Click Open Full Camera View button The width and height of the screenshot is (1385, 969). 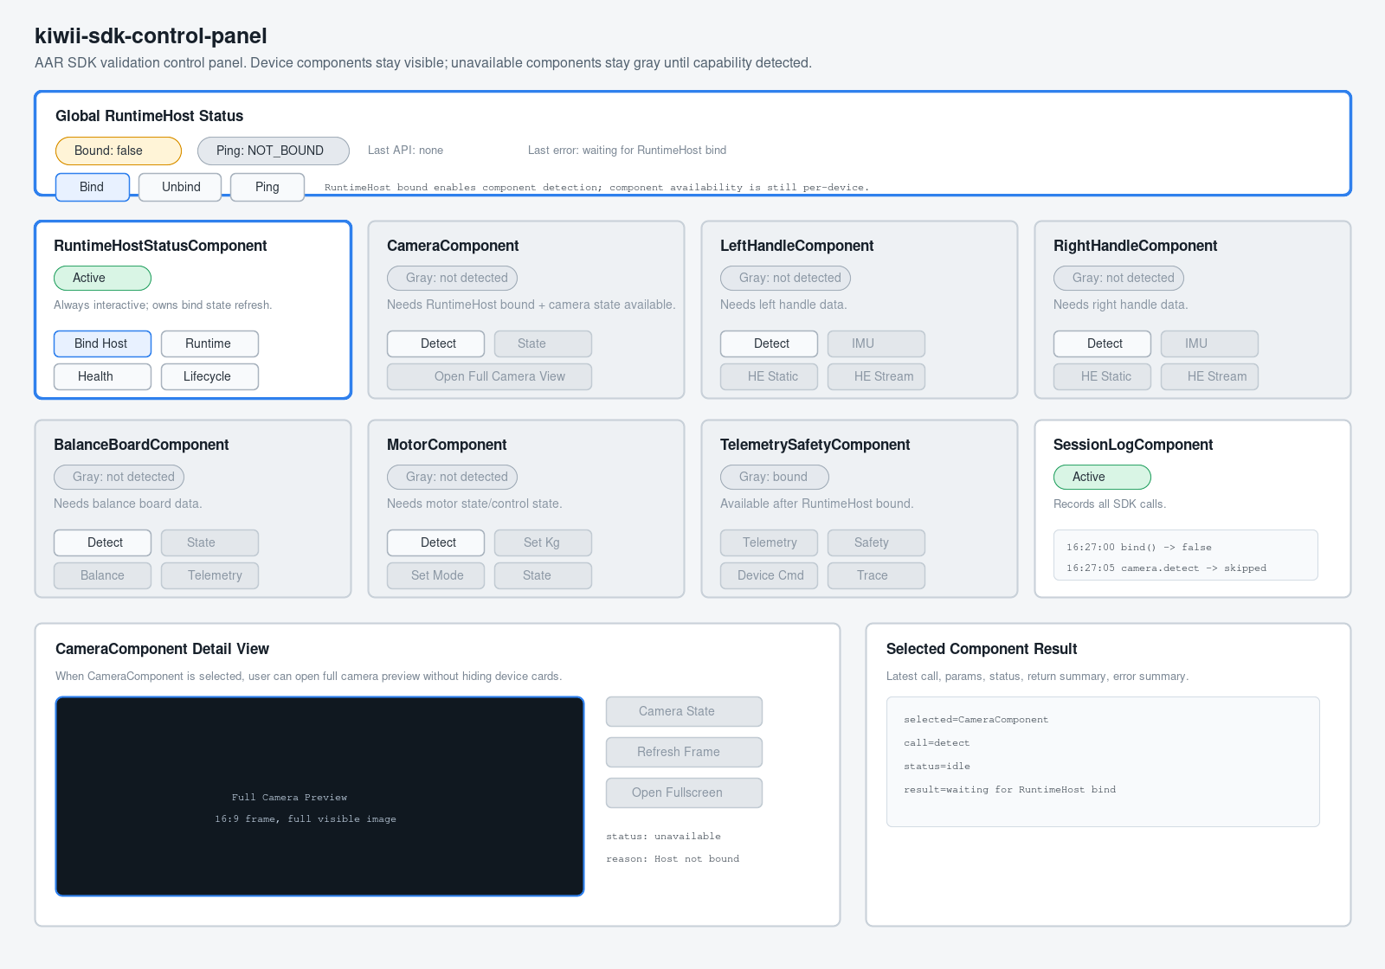click(489, 376)
